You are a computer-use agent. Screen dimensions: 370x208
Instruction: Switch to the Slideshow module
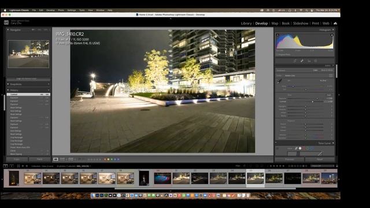coord(301,23)
